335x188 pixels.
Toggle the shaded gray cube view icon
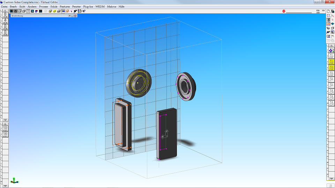click(24, 11)
